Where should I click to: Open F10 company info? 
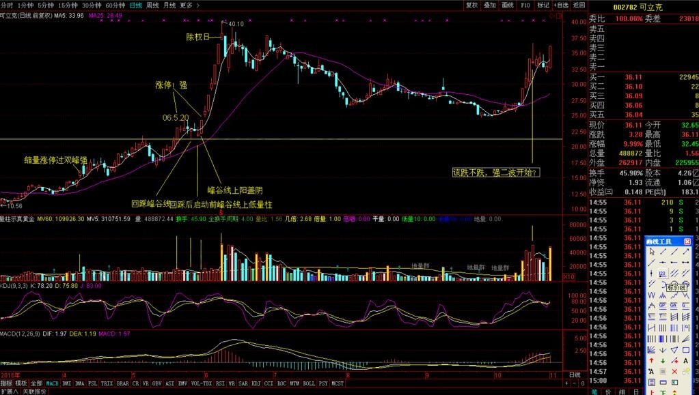[525, 5]
